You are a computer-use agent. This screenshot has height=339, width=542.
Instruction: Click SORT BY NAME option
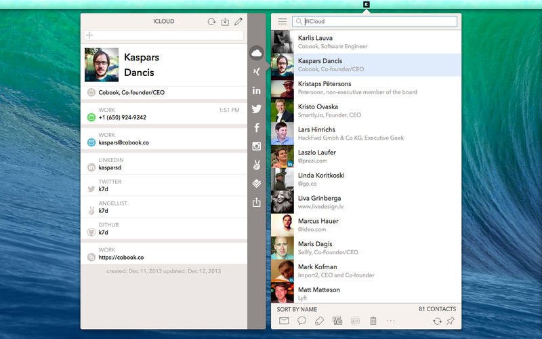[x=297, y=309]
